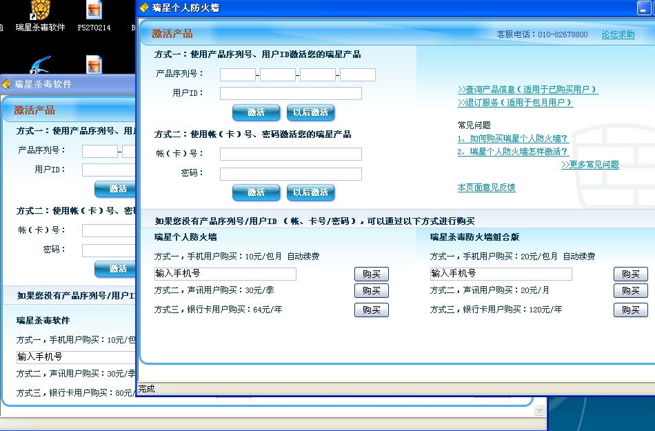
Task: Click first 产品序列号 box in 瑞星杀毒软件 window
Action: (x=100, y=151)
